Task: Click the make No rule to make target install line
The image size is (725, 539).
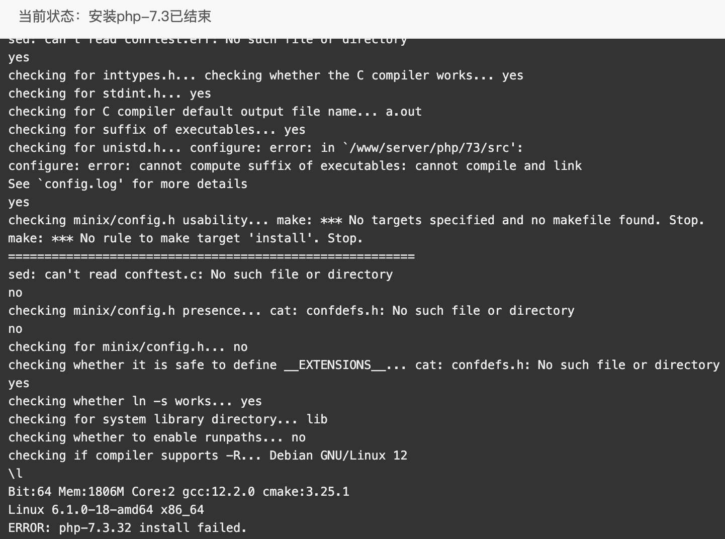Action: click(186, 238)
